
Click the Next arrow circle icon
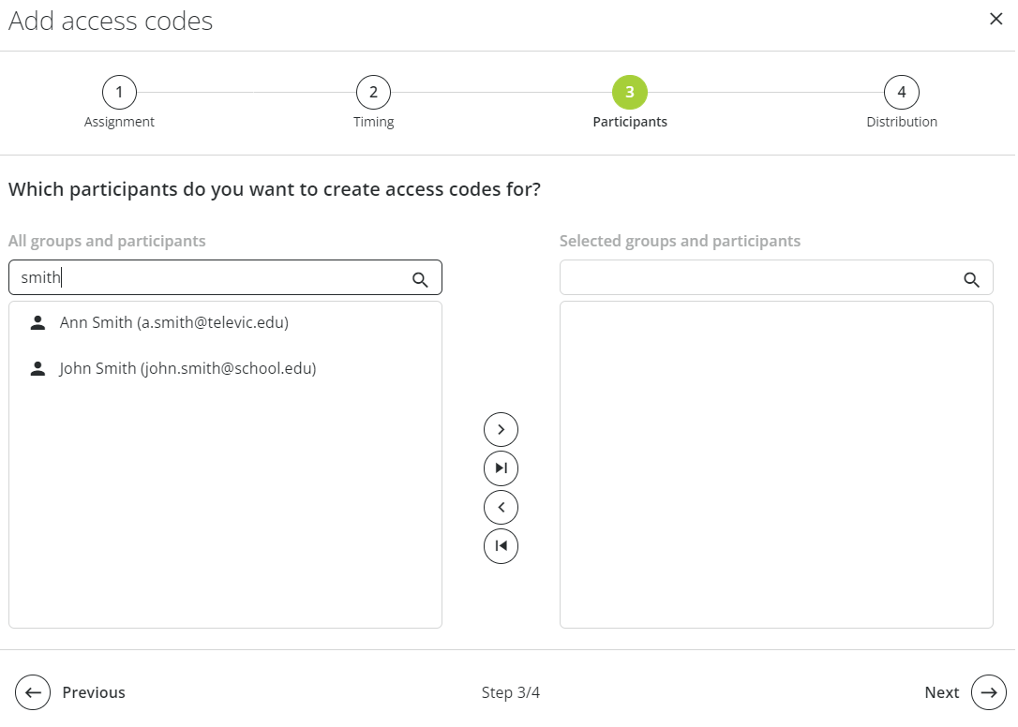[988, 692]
